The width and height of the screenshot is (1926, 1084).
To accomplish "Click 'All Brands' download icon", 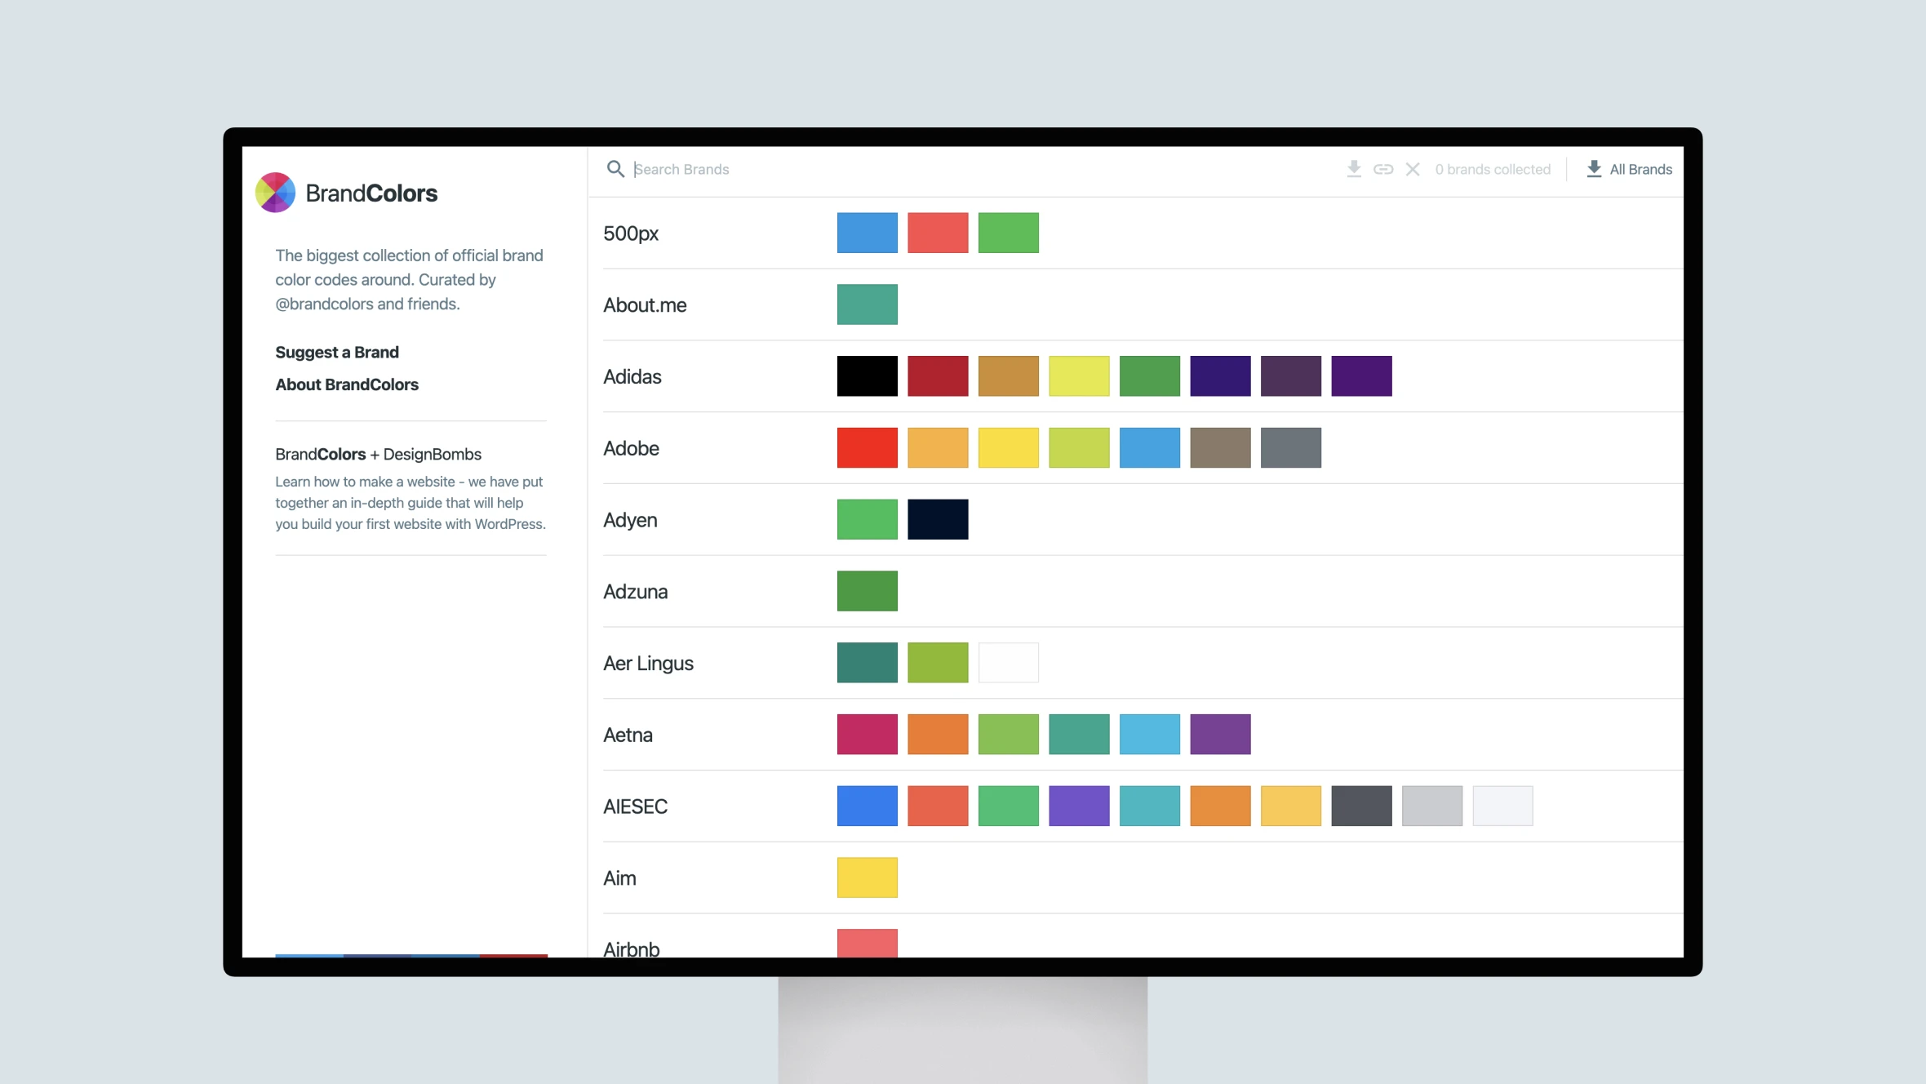I will tap(1593, 168).
